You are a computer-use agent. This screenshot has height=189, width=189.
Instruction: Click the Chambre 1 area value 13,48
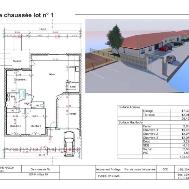[185, 130]
